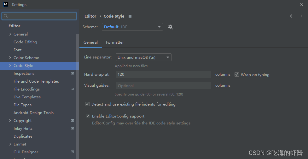This screenshot has width=308, height=159.
Task: Close the Settings dialog
Action: pyautogui.click(x=301, y=4)
